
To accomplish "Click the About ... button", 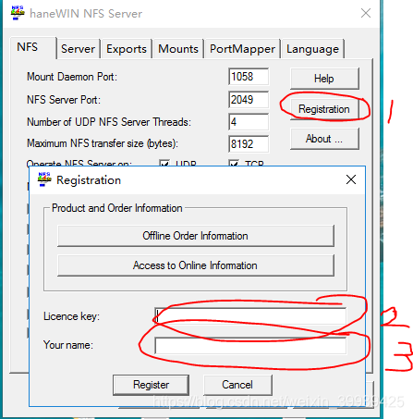I will coord(324,139).
